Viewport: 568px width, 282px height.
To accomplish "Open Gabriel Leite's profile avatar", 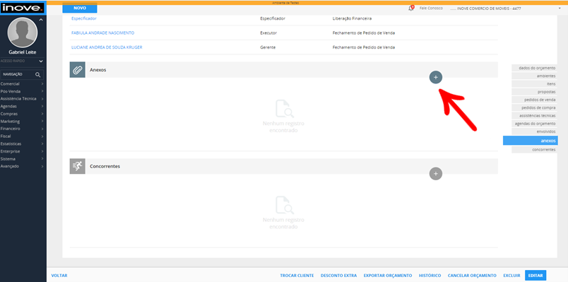I will (23, 33).
